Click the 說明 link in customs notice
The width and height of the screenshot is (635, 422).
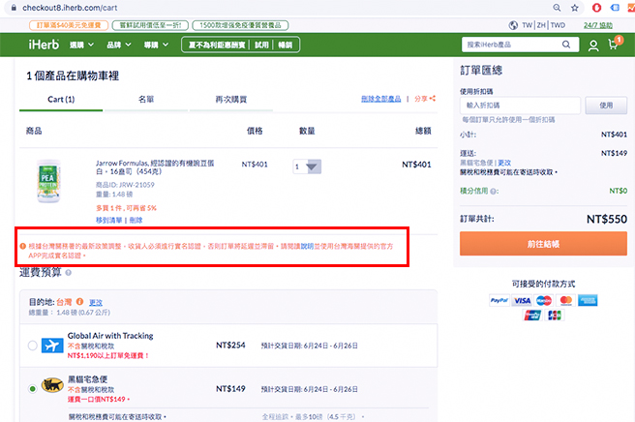(307, 246)
